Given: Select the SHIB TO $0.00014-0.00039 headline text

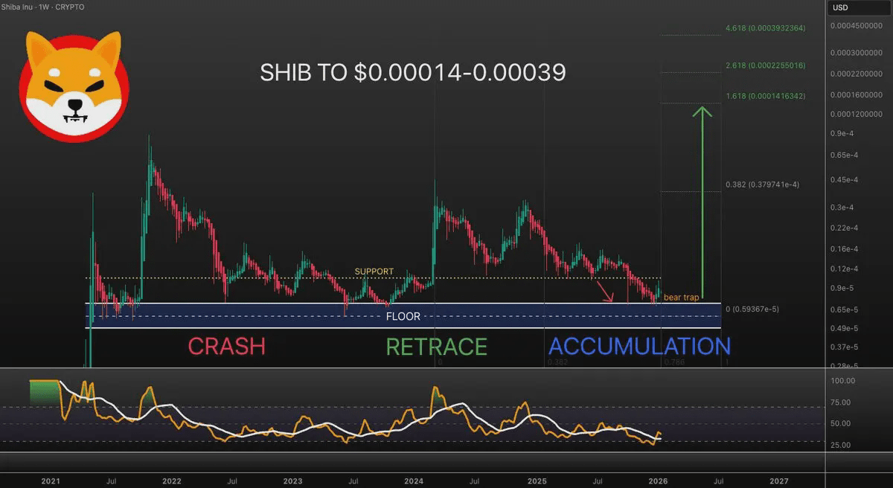Looking at the screenshot, I should [412, 72].
